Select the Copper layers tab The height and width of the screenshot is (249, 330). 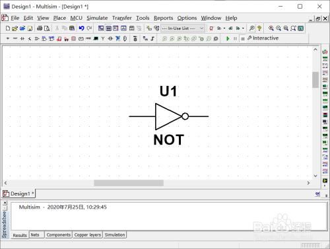[88, 235]
